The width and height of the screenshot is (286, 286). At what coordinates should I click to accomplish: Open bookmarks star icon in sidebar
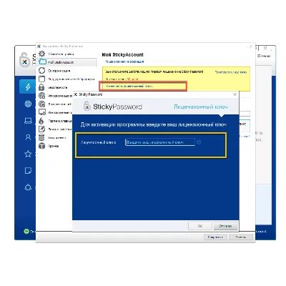pyautogui.click(x=28, y=154)
